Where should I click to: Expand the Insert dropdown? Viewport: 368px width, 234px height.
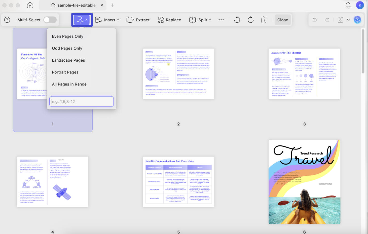107,20
